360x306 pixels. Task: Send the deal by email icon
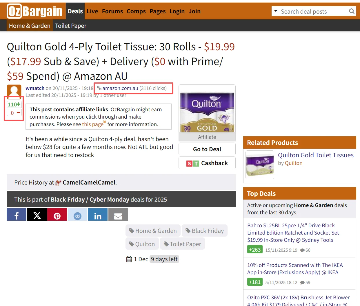[118, 215]
